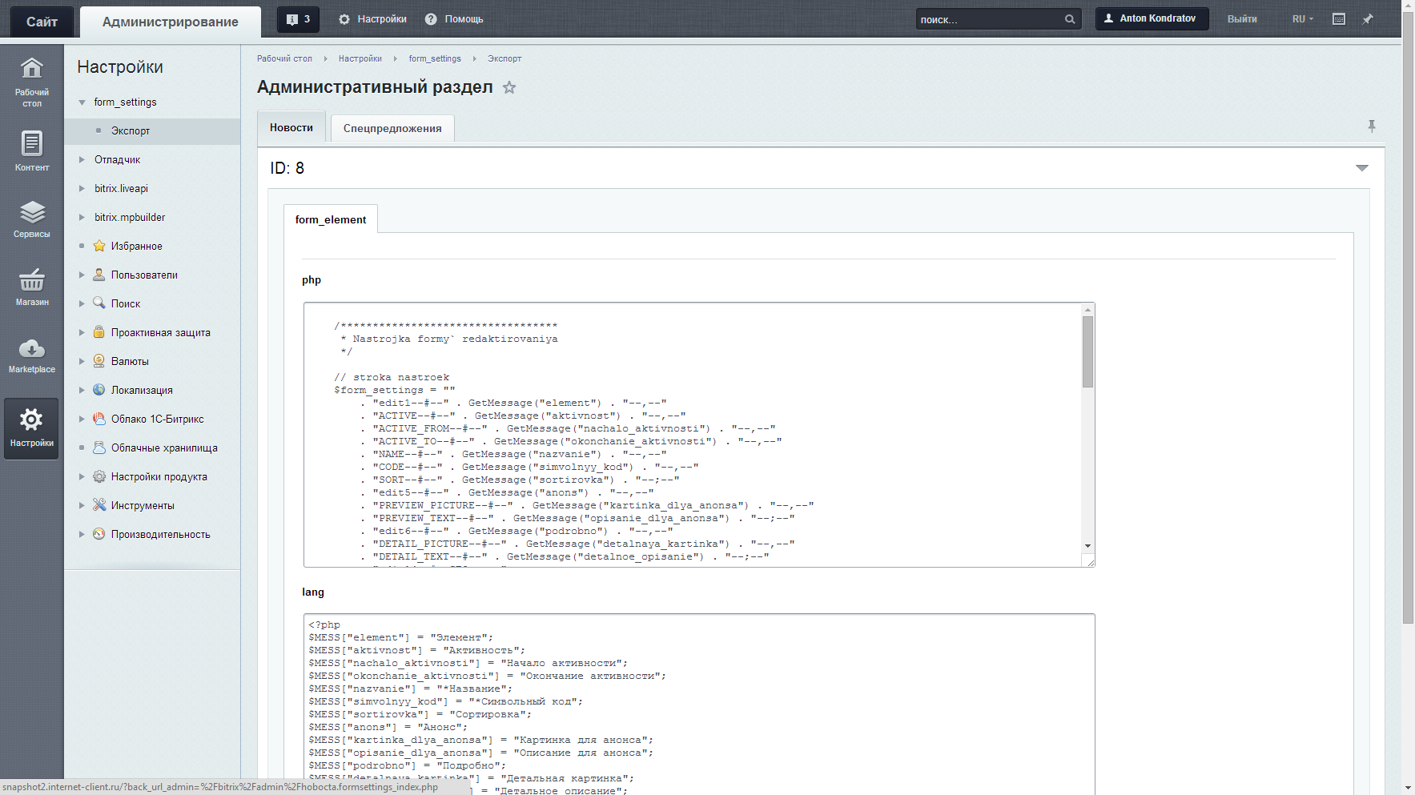Collapse the ID: 8 section arrow
The height and width of the screenshot is (795, 1415).
(x=1361, y=168)
